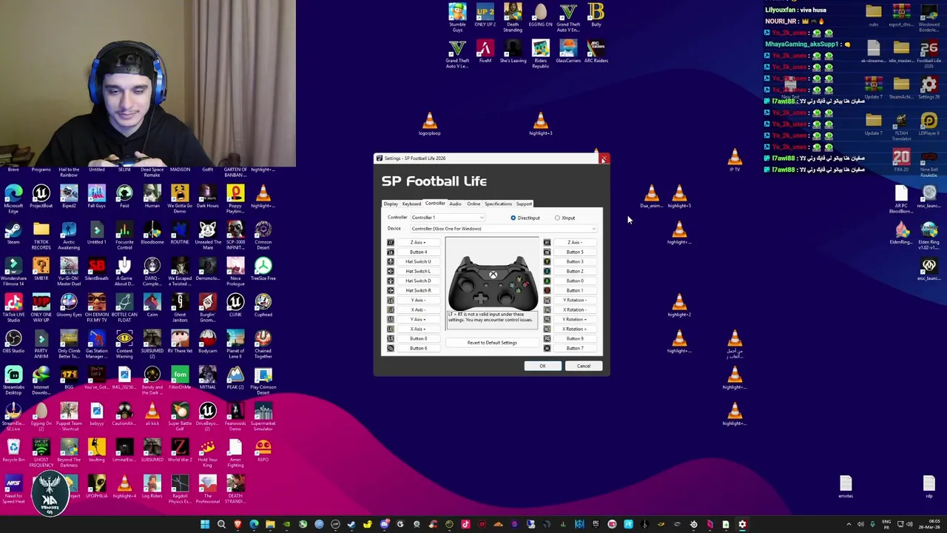This screenshot has height=533, width=947.
Task: Select the DirectInput radio button
Action: point(513,218)
